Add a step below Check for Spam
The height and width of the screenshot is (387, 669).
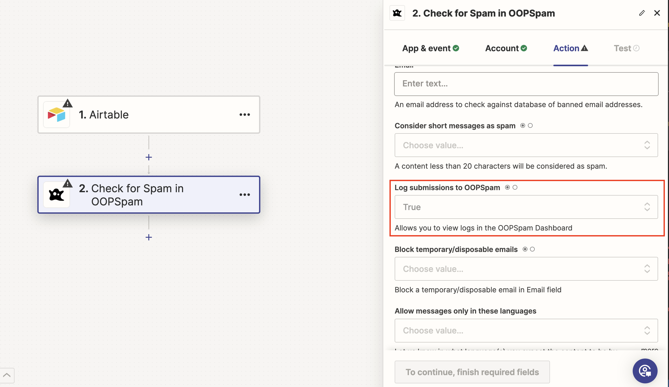click(149, 237)
